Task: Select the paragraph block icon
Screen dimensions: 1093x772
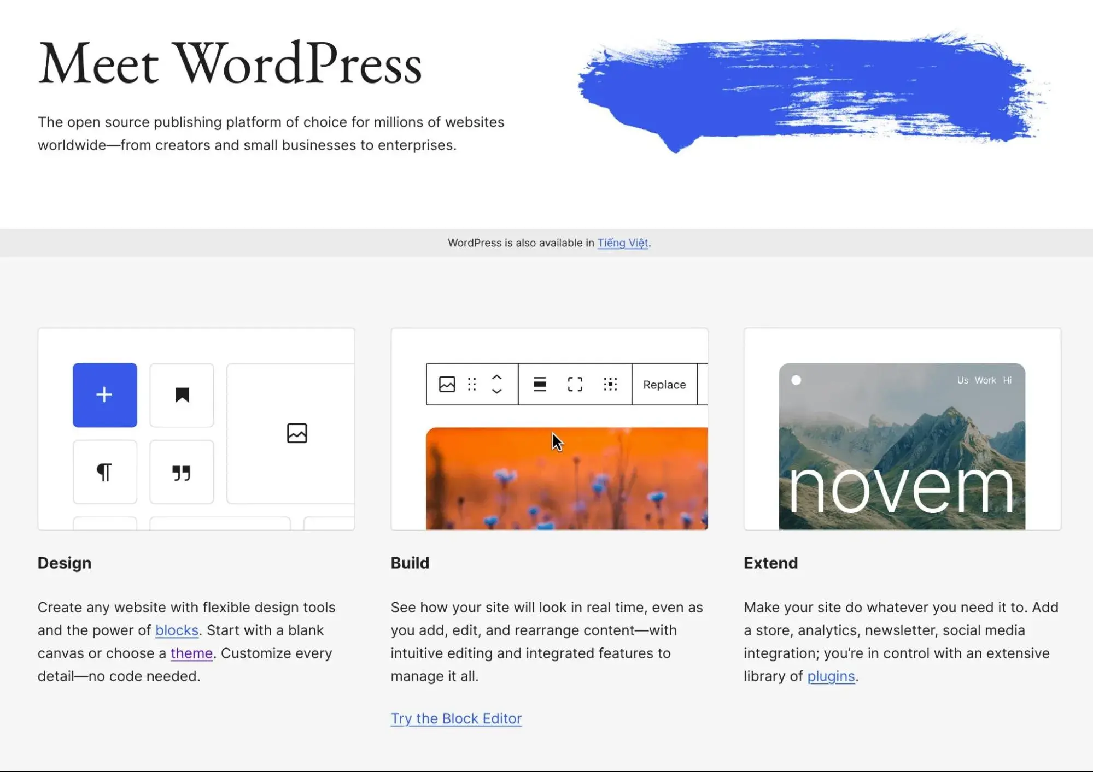Action: 104,471
